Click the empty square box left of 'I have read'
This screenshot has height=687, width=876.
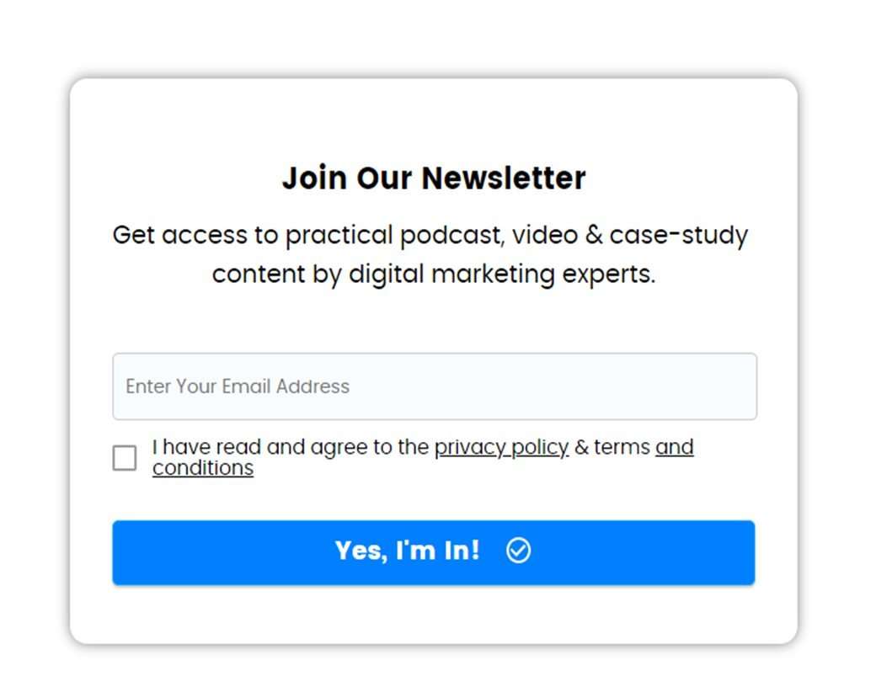125,458
